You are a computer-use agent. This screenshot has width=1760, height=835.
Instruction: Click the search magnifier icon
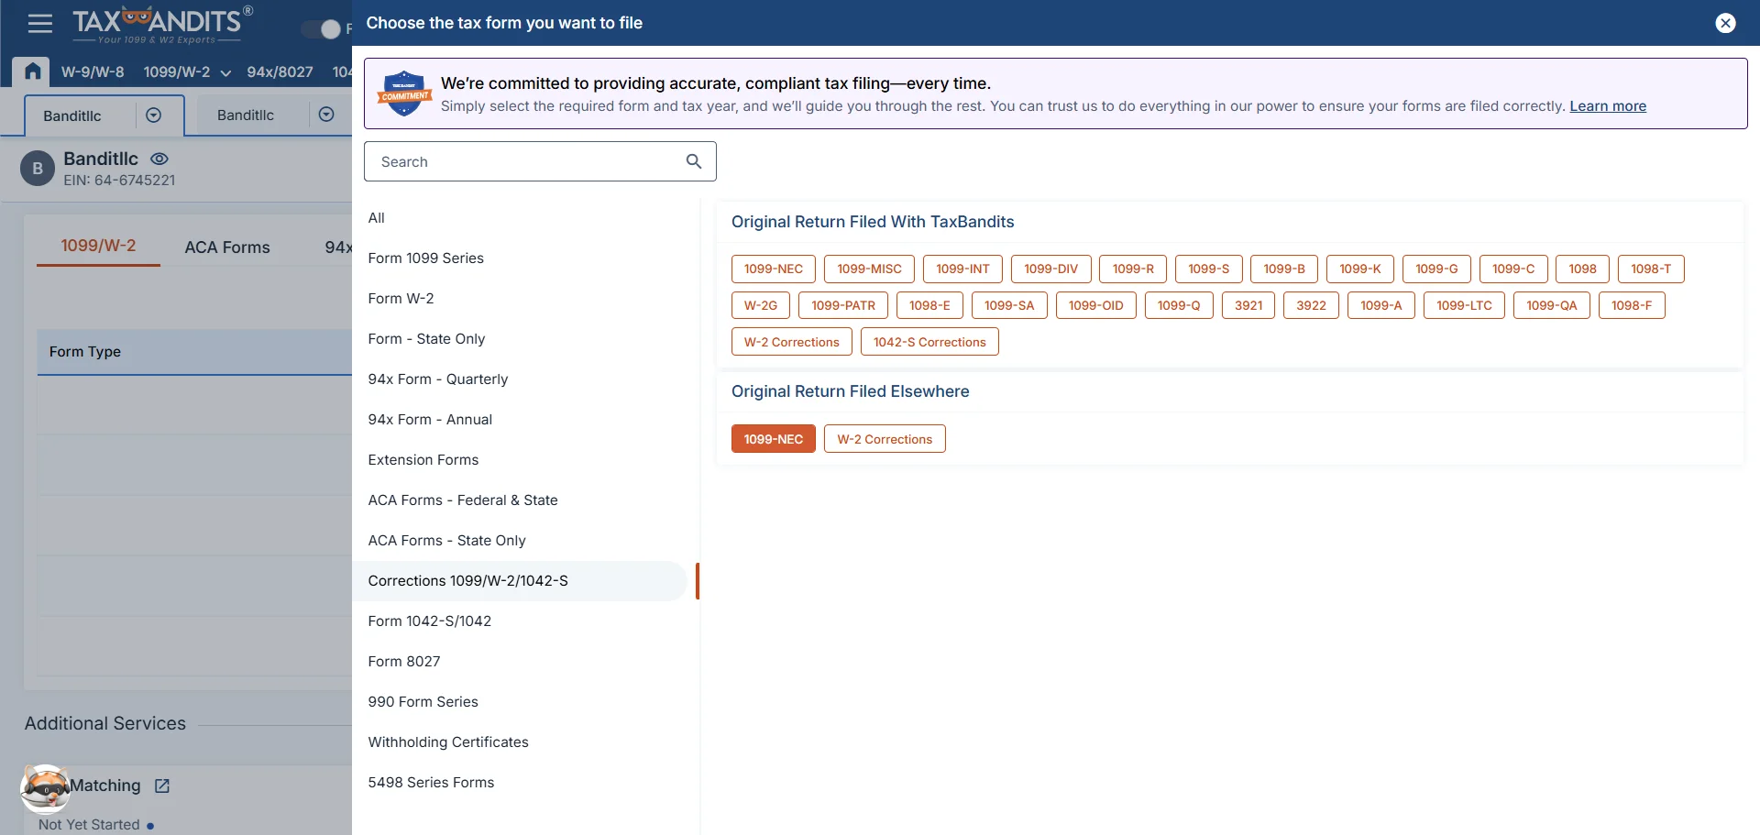(x=694, y=161)
